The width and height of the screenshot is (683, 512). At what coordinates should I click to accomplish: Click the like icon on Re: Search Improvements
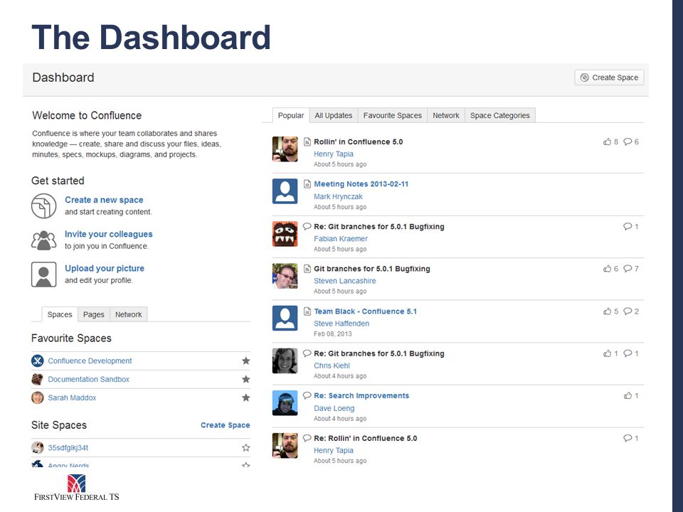click(x=628, y=396)
